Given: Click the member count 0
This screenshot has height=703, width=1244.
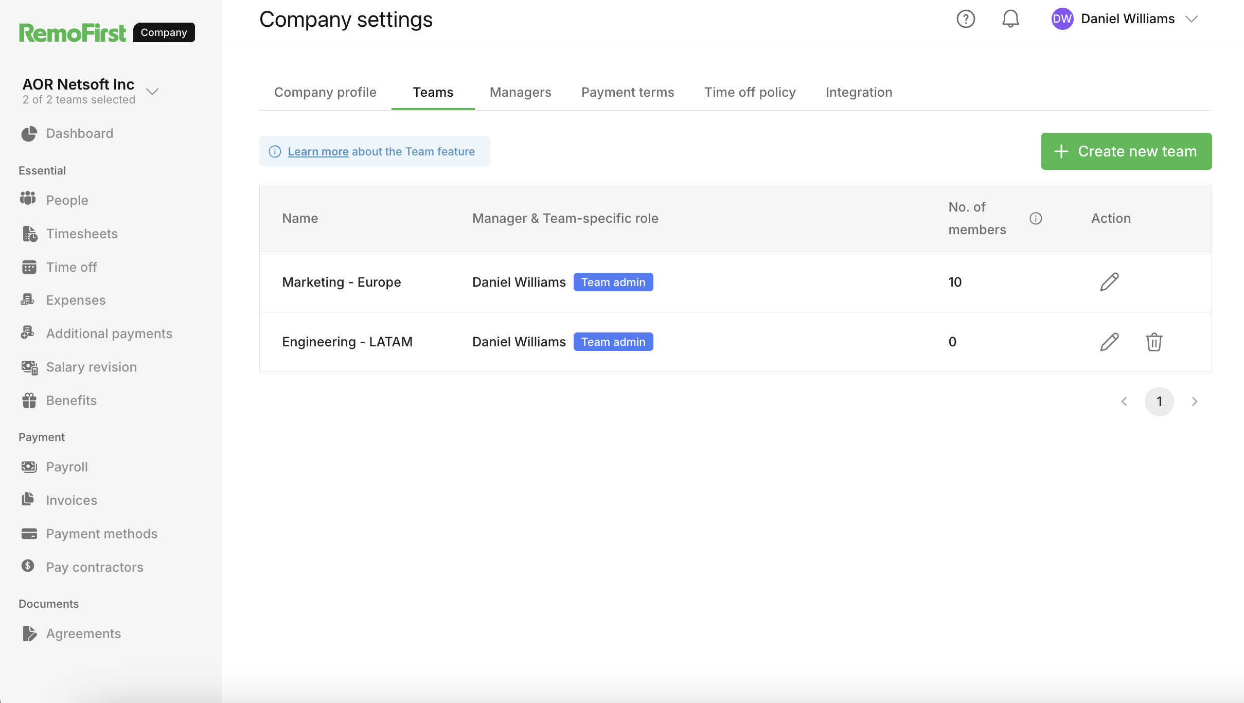Looking at the screenshot, I should (x=952, y=342).
